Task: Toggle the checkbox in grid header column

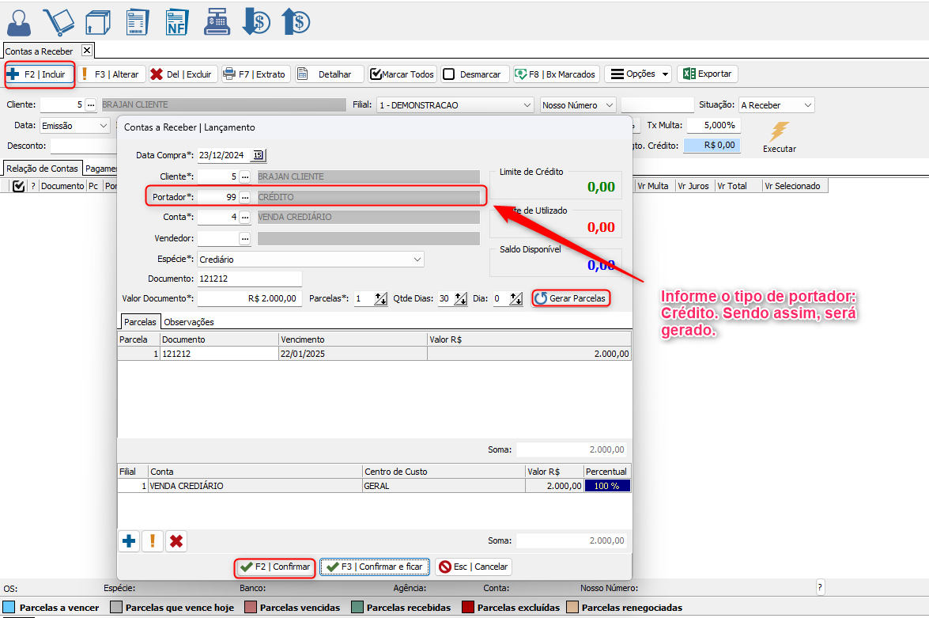Action: (19, 186)
